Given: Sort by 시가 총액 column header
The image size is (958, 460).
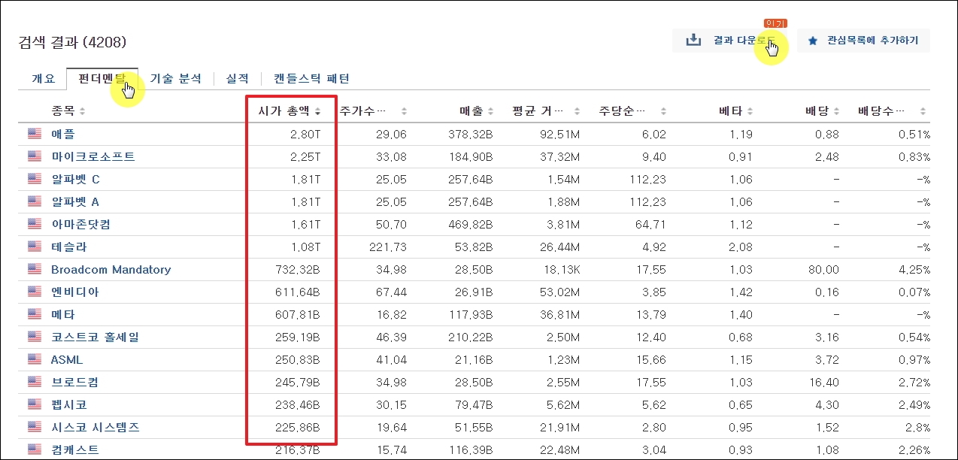Looking at the screenshot, I should 290,111.
